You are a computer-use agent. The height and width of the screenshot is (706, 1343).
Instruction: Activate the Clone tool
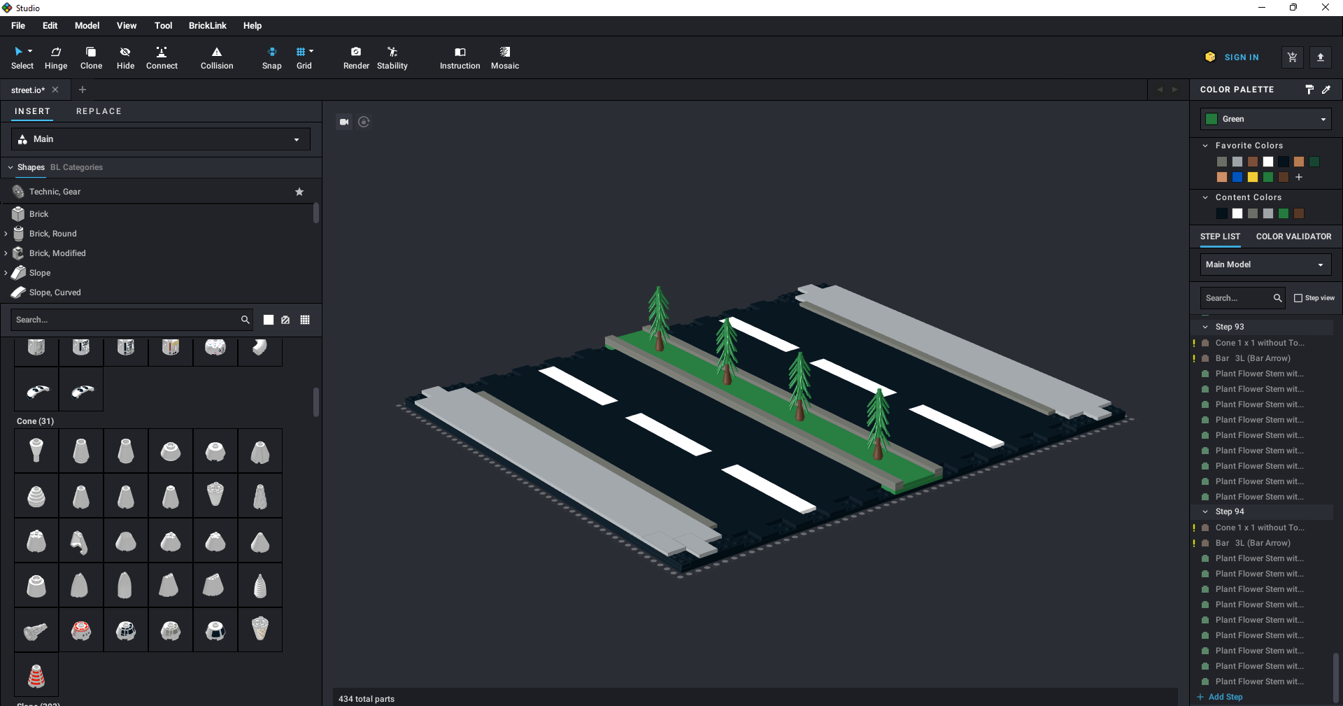[x=90, y=57]
